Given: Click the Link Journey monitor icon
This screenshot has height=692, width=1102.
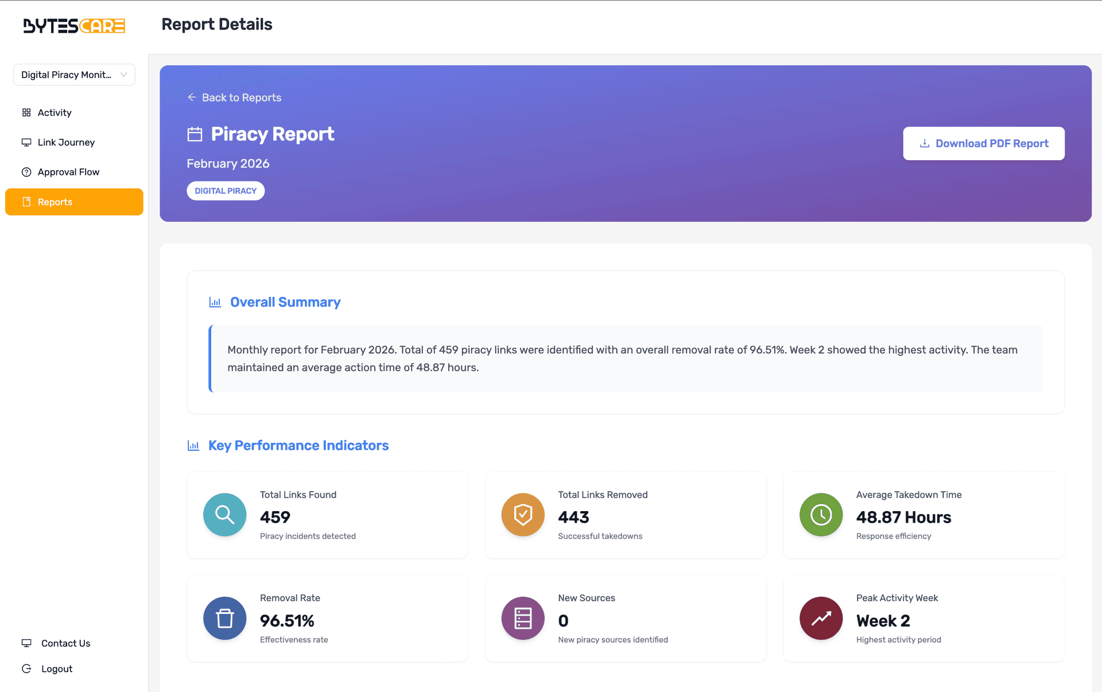Looking at the screenshot, I should point(26,142).
